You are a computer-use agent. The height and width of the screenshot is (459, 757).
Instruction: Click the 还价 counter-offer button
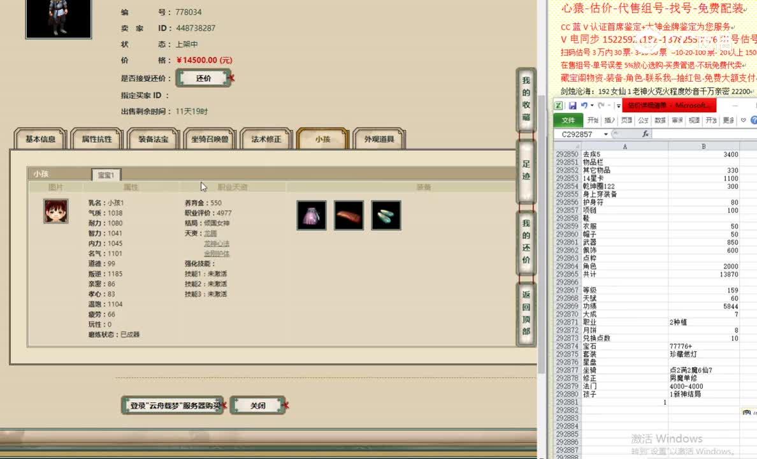click(x=203, y=77)
